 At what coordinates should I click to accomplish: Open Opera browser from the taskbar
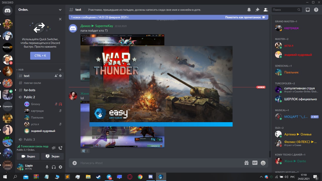(x=130, y=177)
